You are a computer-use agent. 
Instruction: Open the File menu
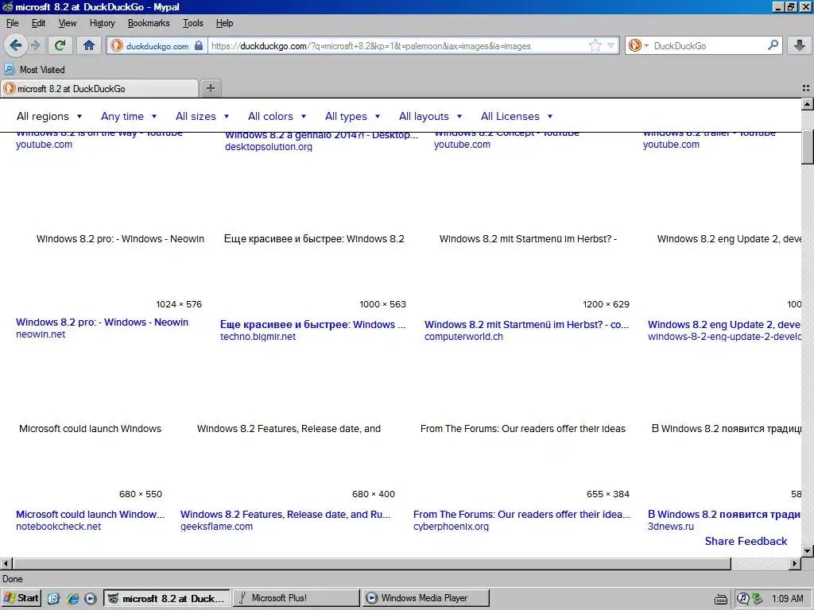[x=12, y=23]
